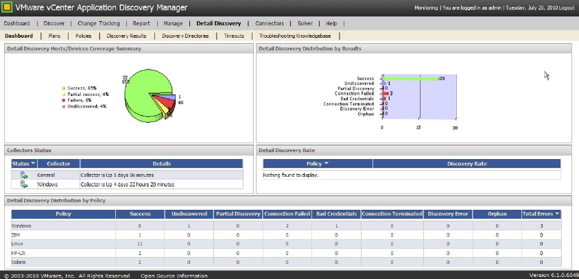
Task: Select the Detail Discovery menu
Action: [219, 23]
